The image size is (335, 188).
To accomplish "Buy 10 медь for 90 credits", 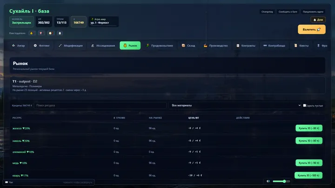I will [x=309, y=163].
